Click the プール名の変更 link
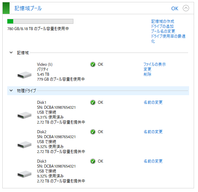 [x=163, y=31]
